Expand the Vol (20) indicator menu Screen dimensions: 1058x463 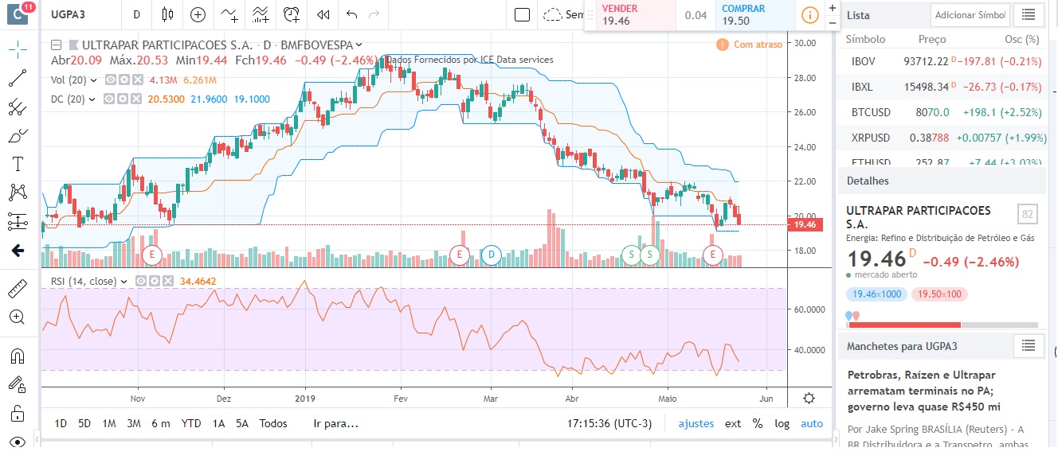pos(94,80)
